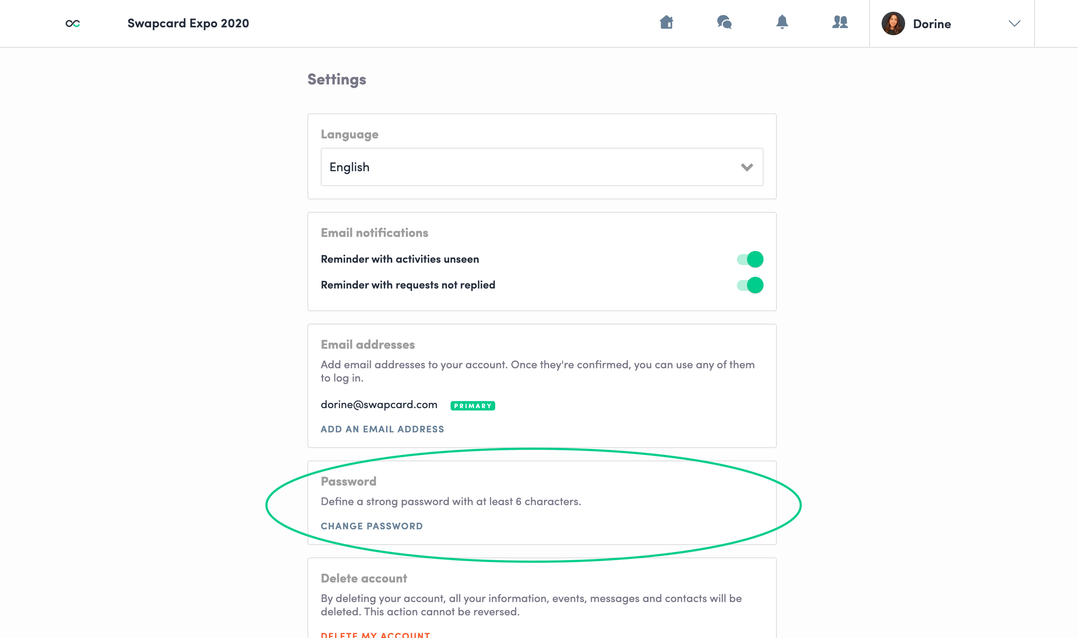This screenshot has width=1078, height=638.
Task: Turn off 'Reminder with requests not replied' toggle
Action: coord(750,285)
